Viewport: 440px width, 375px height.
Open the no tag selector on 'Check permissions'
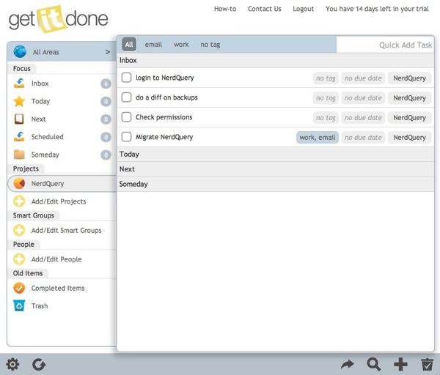pyautogui.click(x=326, y=118)
